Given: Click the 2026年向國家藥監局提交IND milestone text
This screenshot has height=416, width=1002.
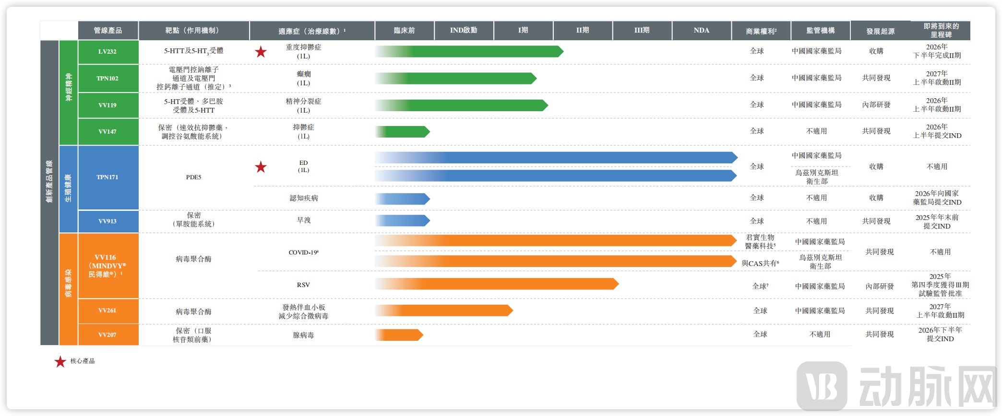Looking at the screenshot, I should [x=937, y=198].
